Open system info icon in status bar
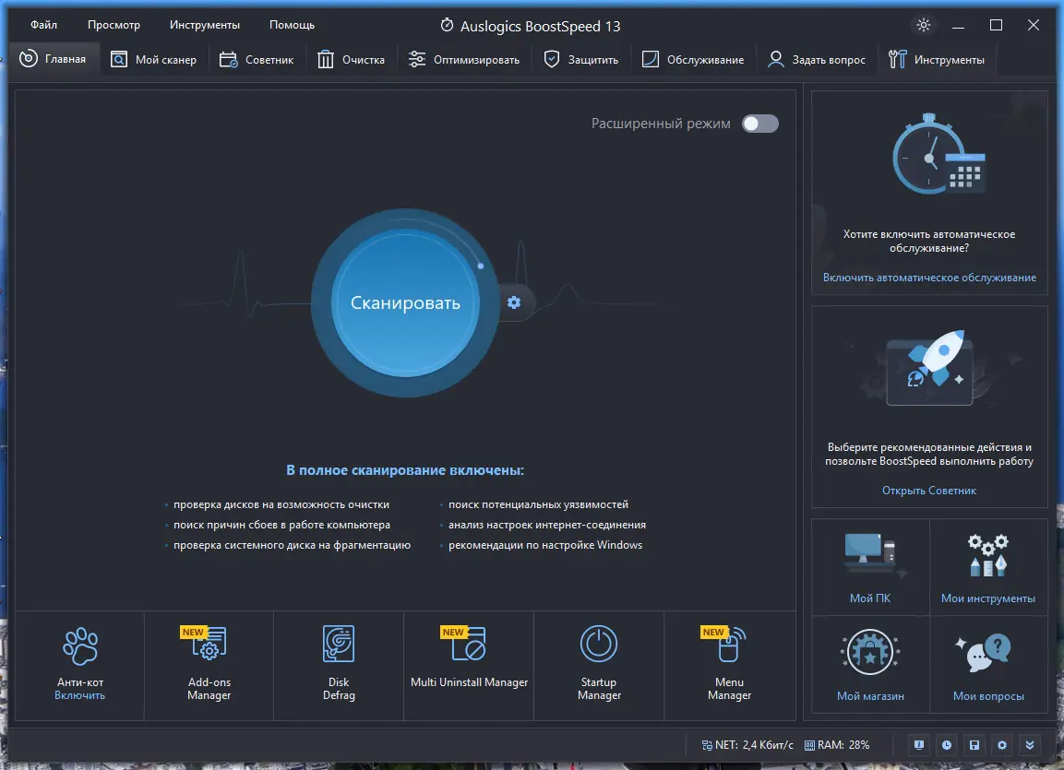Image resolution: width=1064 pixels, height=770 pixels. coord(918,744)
